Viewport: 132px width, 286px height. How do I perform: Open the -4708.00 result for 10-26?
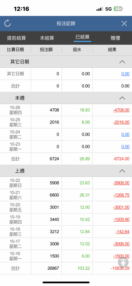click(x=121, y=110)
